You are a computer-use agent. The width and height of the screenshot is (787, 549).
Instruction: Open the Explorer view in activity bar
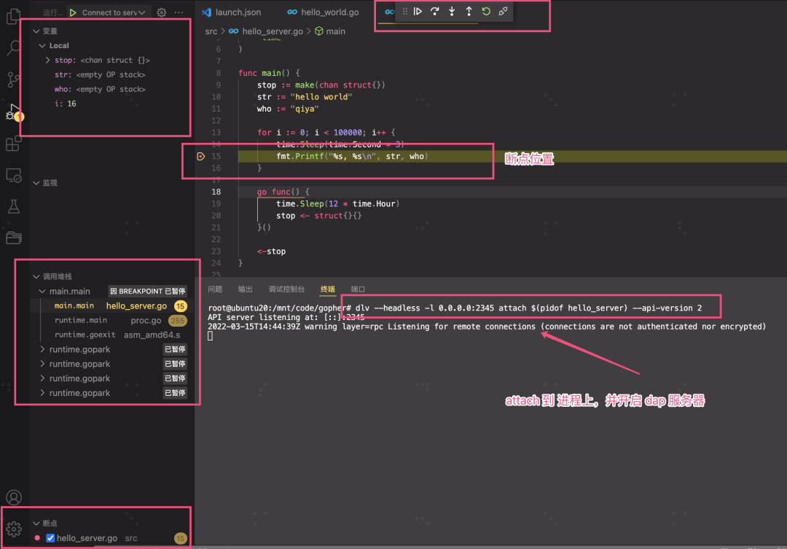14,17
